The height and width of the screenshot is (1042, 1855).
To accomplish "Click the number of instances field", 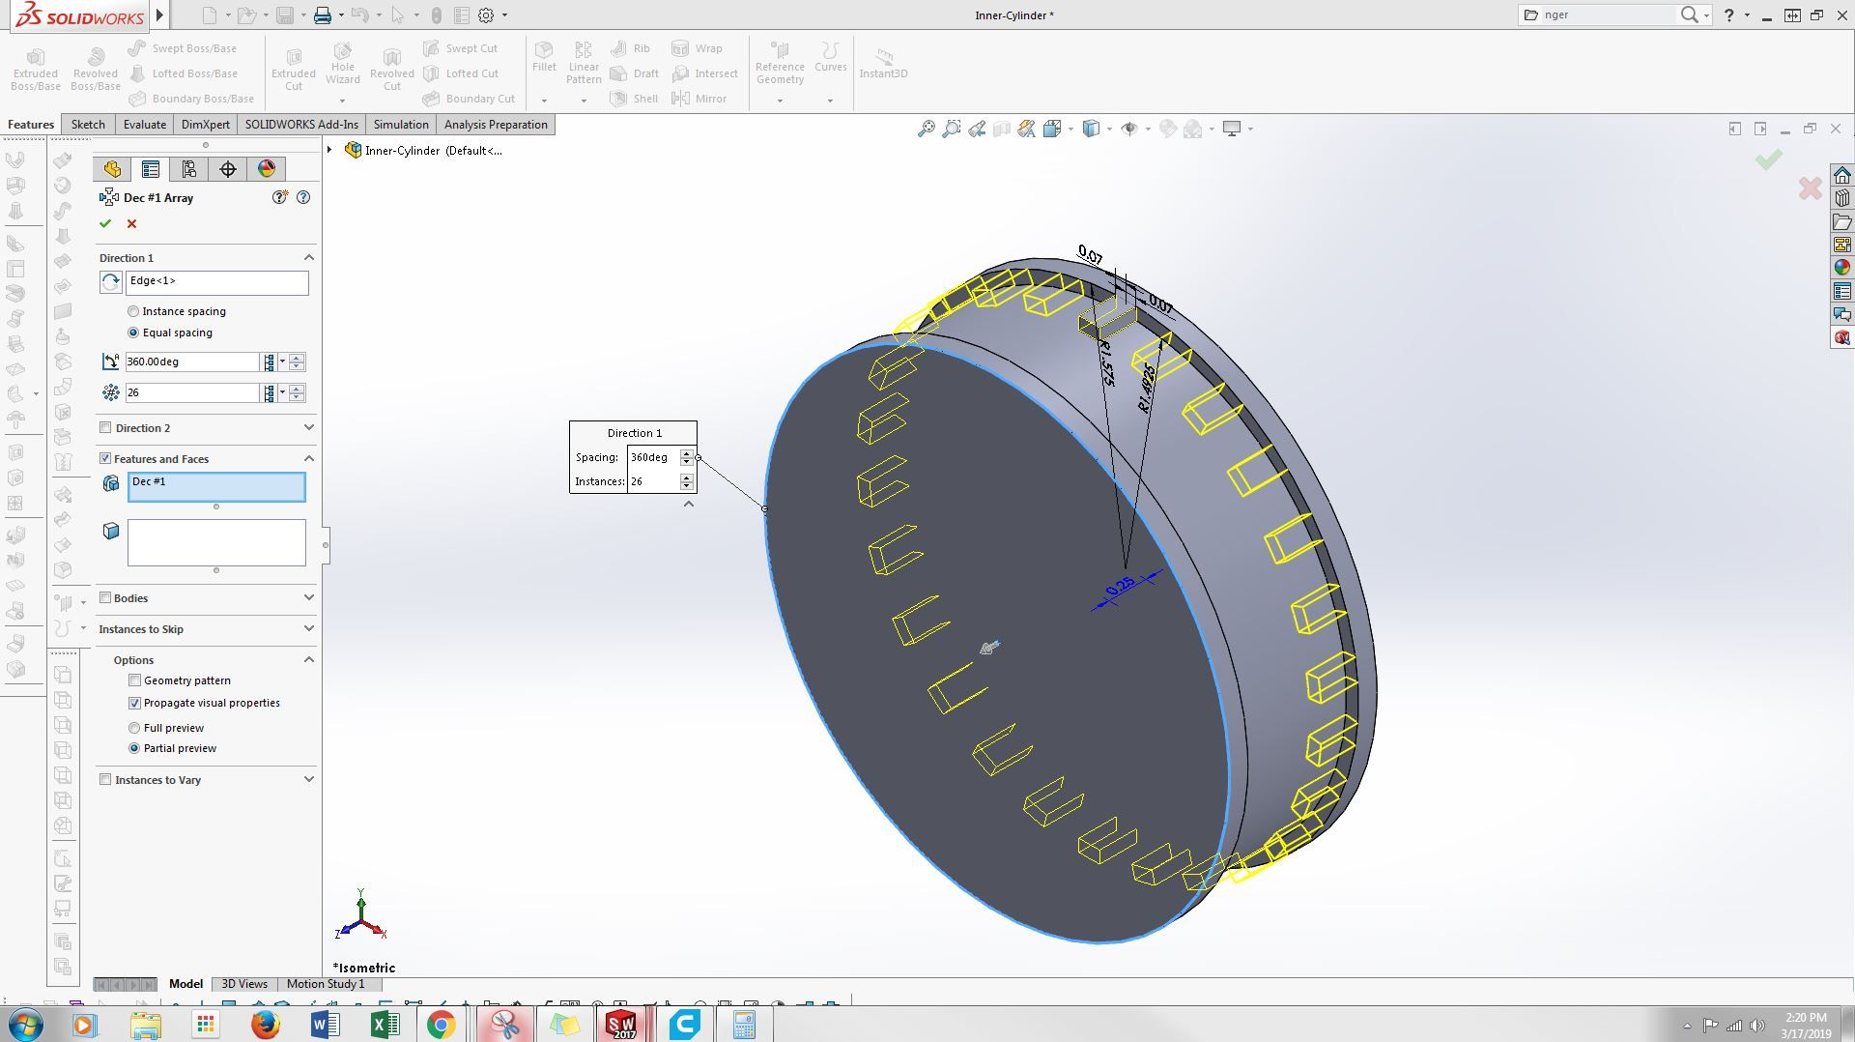I will (191, 392).
